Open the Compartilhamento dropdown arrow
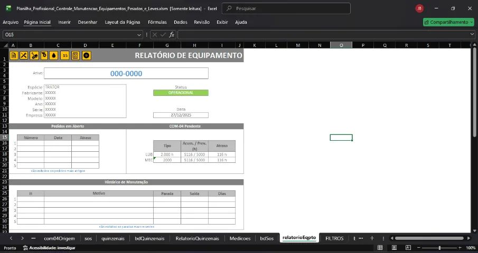478x253 pixels. click(x=471, y=22)
